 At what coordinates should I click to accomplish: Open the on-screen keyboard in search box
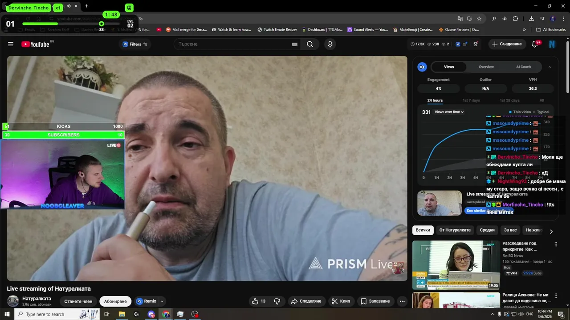294,44
